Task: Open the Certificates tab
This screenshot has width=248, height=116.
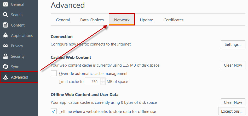Action: (174, 20)
